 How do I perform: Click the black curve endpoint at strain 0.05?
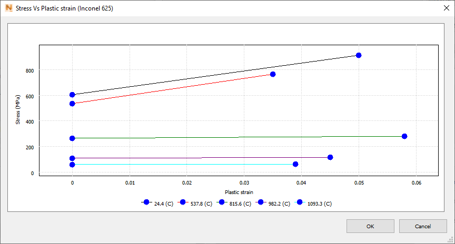pos(359,55)
